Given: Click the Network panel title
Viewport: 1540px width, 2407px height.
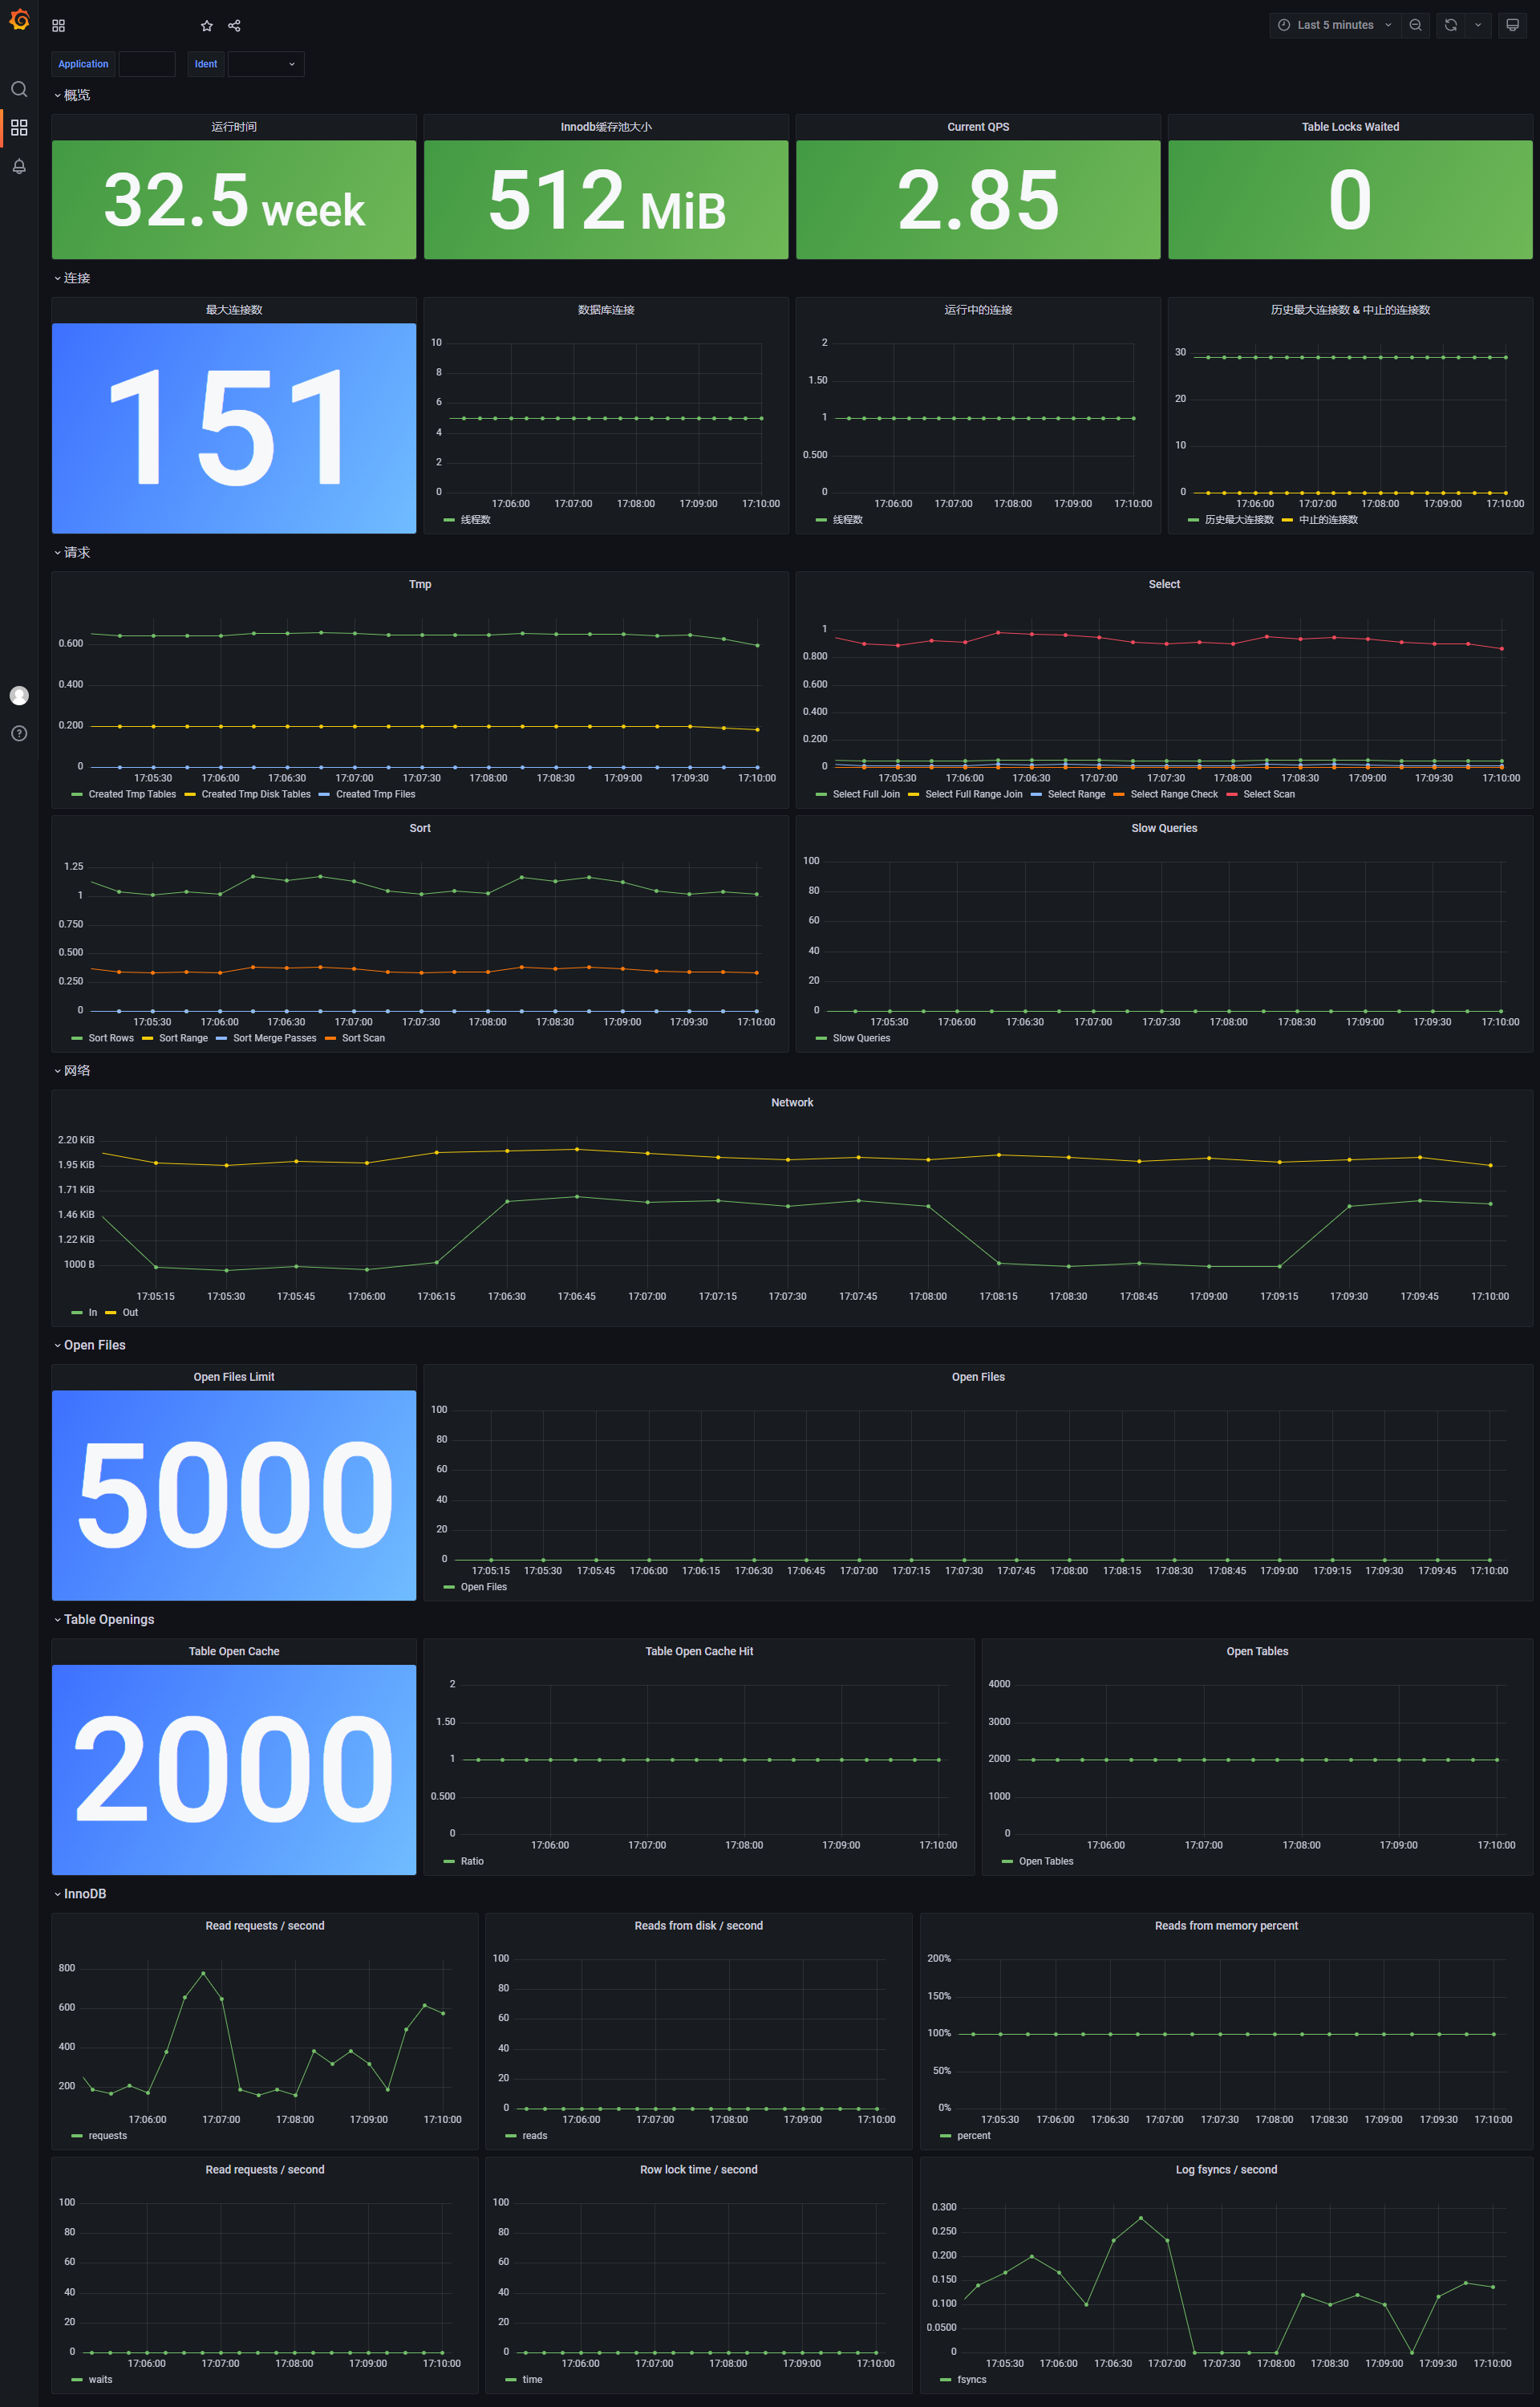Looking at the screenshot, I should [x=791, y=1102].
